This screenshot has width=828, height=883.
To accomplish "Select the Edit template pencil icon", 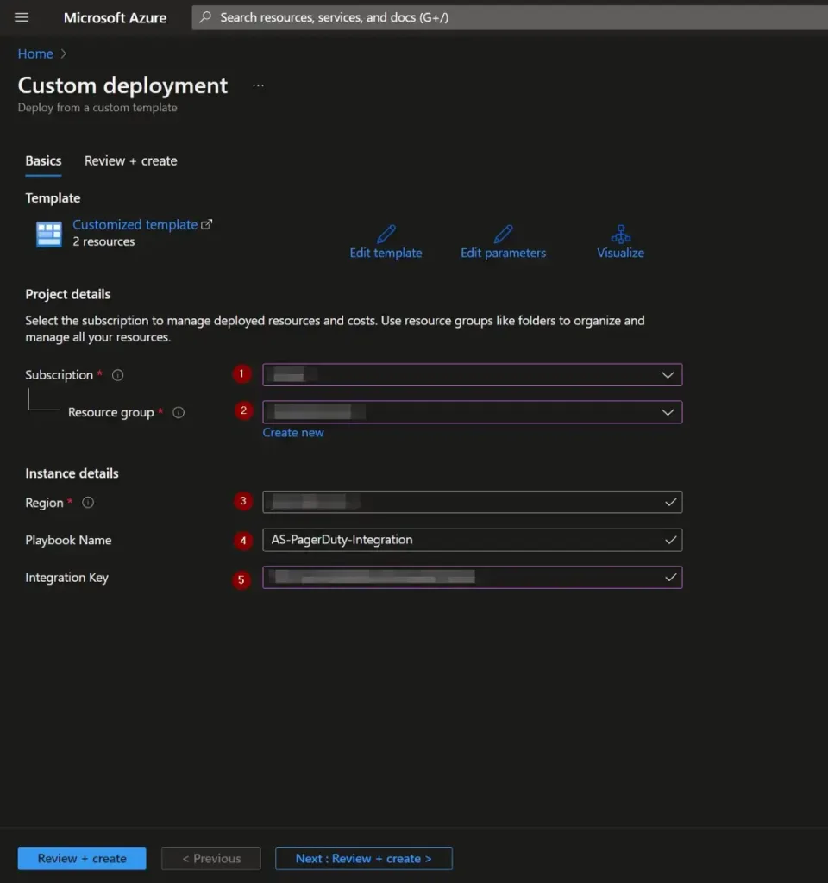I will [x=386, y=231].
